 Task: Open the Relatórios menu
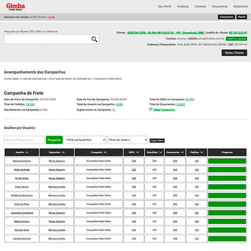240,7
